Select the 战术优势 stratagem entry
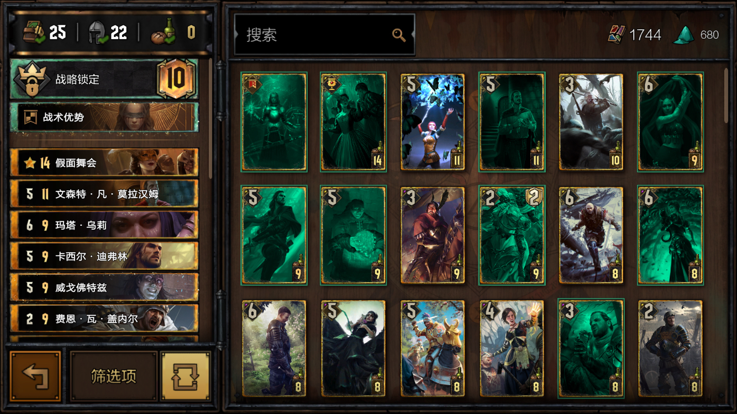The width and height of the screenshot is (737, 414). click(104, 117)
